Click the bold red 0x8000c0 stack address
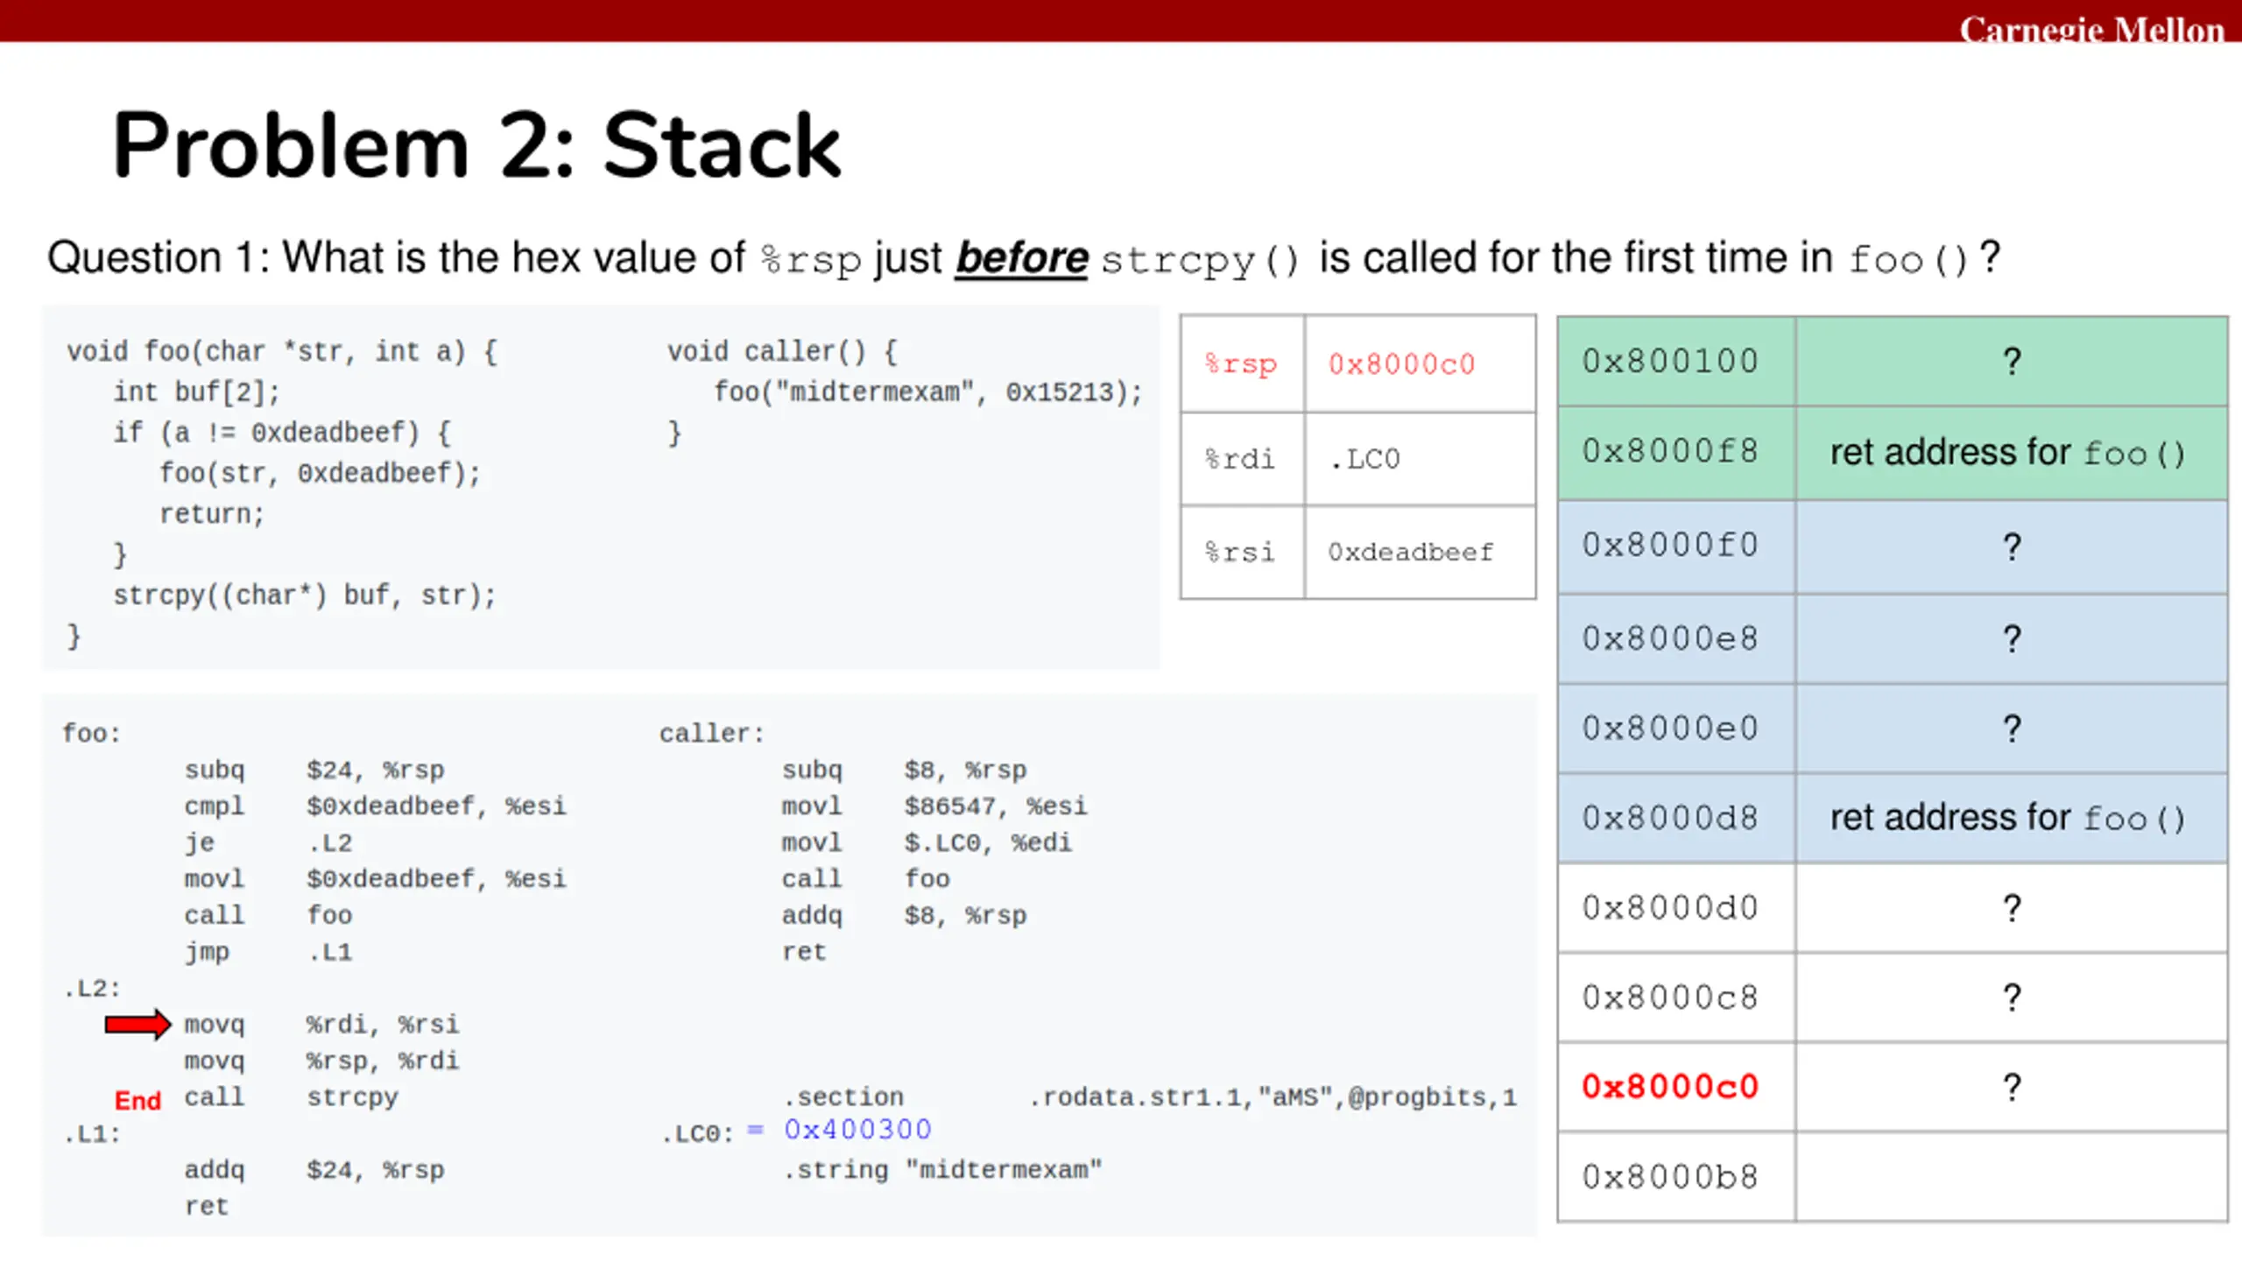 (x=1670, y=1087)
